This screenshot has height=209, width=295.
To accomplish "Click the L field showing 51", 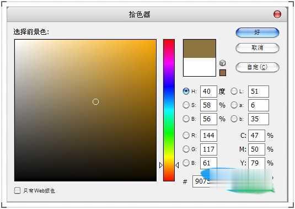I will click(x=258, y=92).
